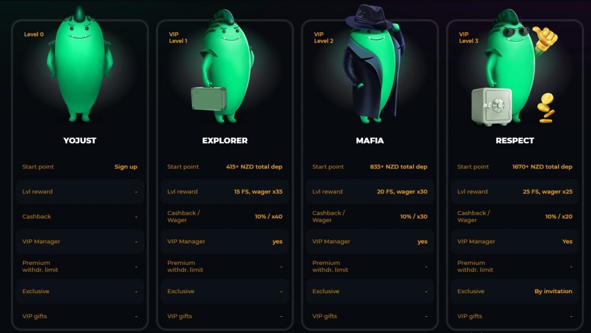Click the 1670+ NZD total dep value
Image resolution: width=591 pixels, height=333 pixels.
click(x=542, y=166)
